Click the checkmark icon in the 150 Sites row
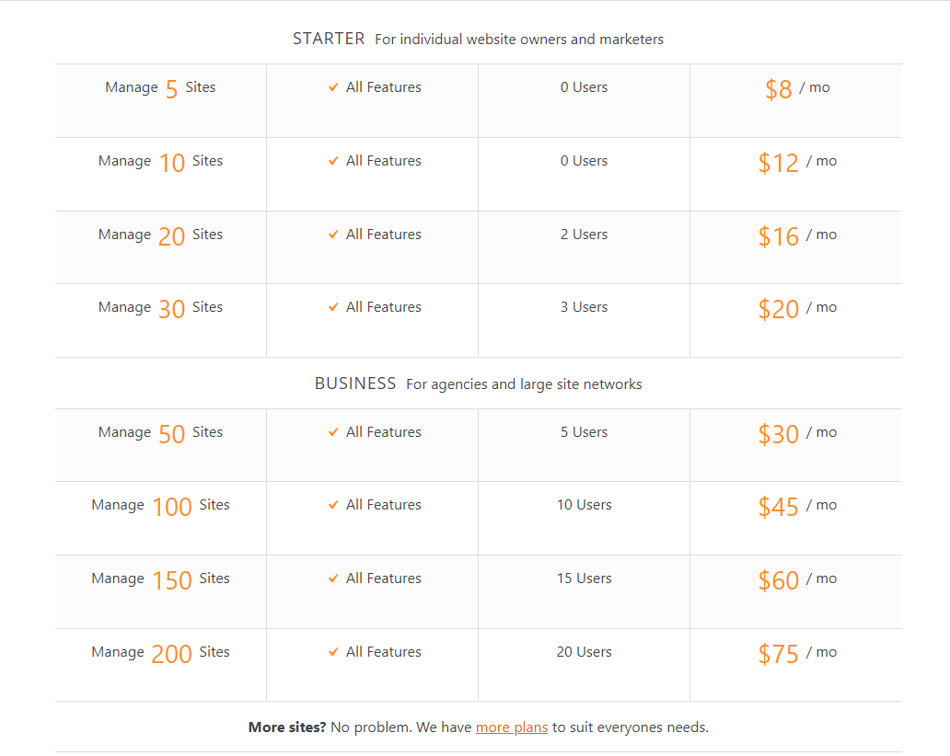The width and height of the screenshot is (950, 756). pyautogui.click(x=333, y=578)
